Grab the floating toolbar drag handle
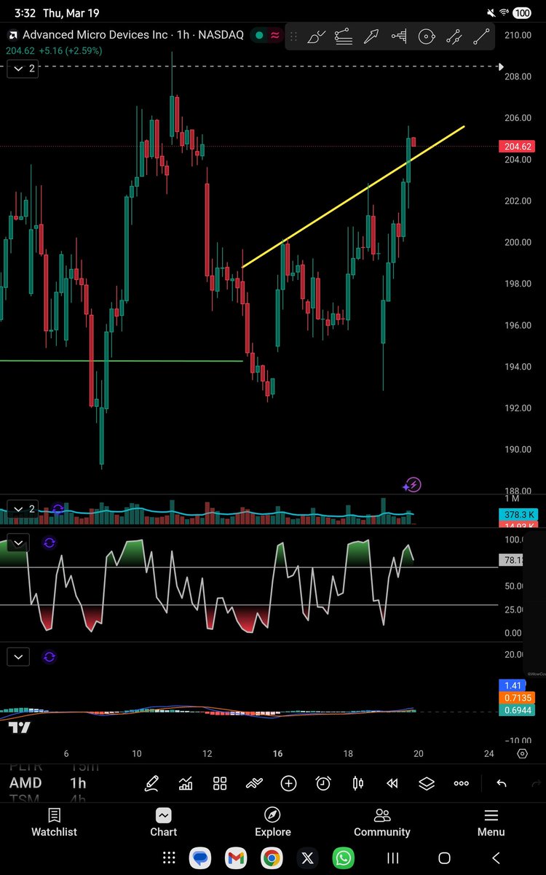The width and height of the screenshot is (546, 875). click(x=293, y=36)
